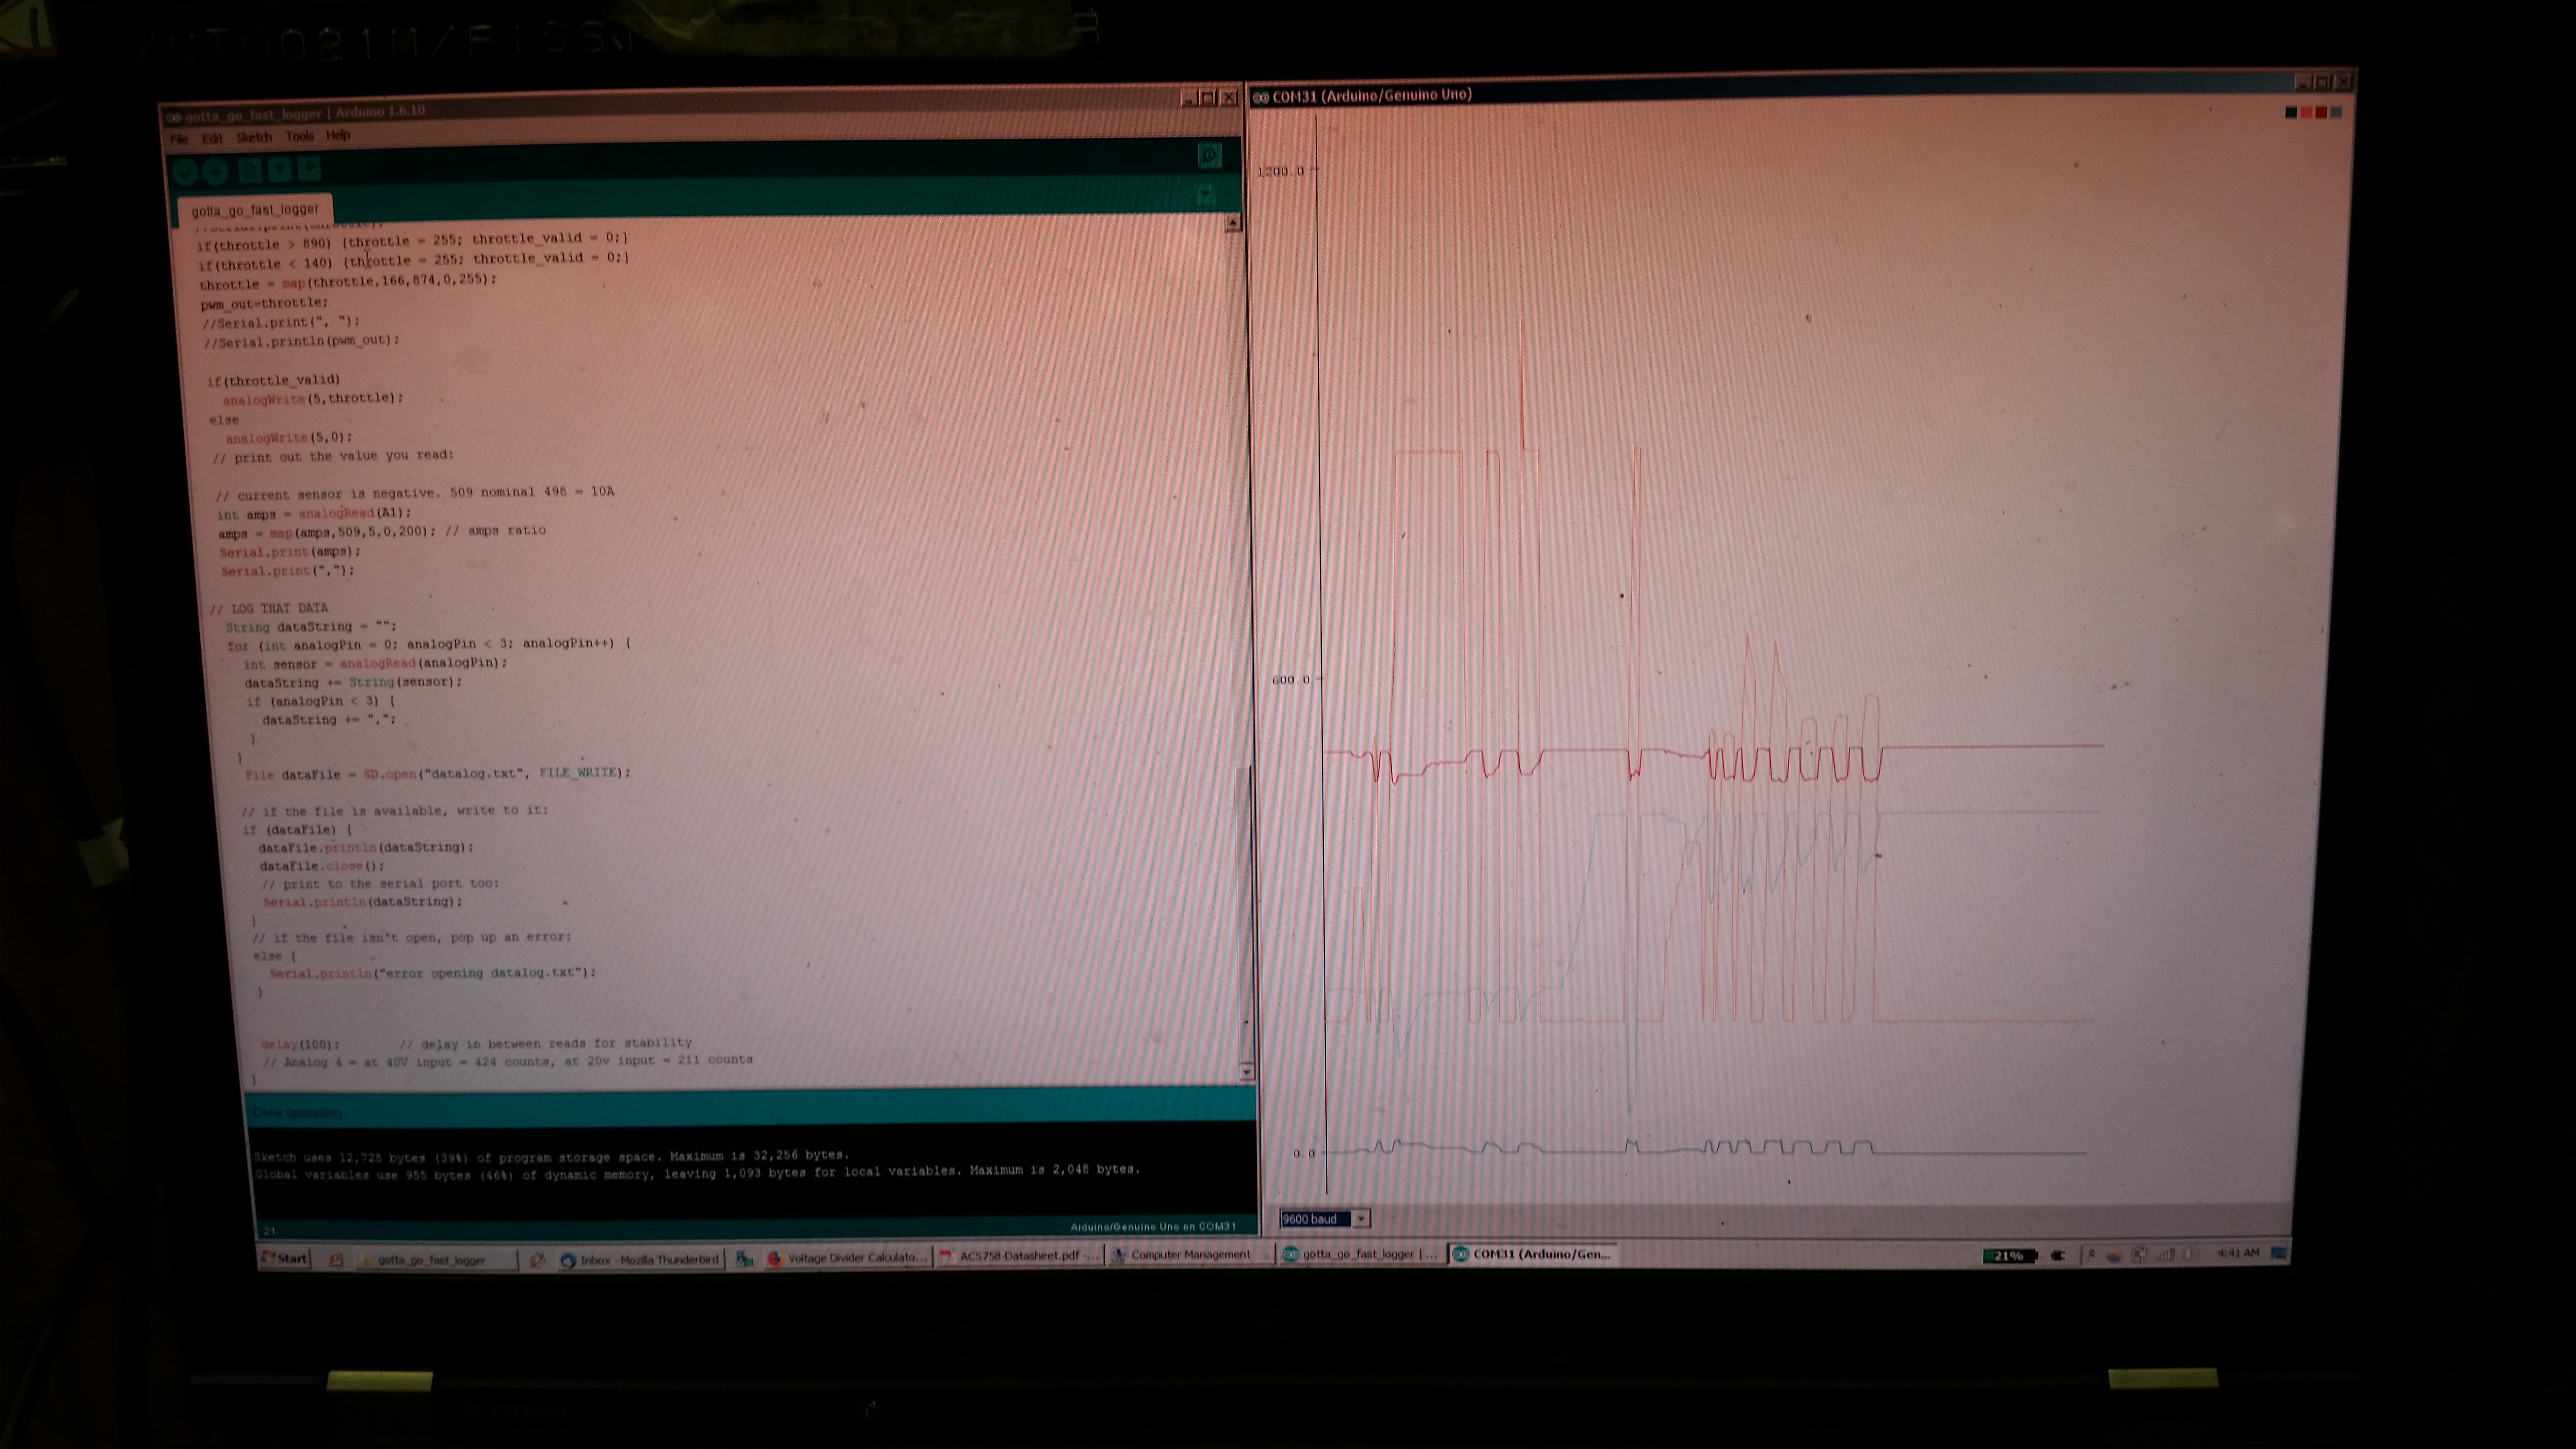Switch to Voltage Divider Calculator taskbar button
The width and height of the screenshot is (2576, 1449).
pyautogui.click(x=848, y=1258)
